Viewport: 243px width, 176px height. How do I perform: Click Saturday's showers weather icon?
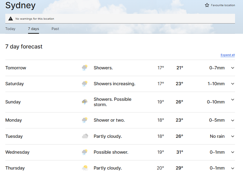(x=85, y=84)
